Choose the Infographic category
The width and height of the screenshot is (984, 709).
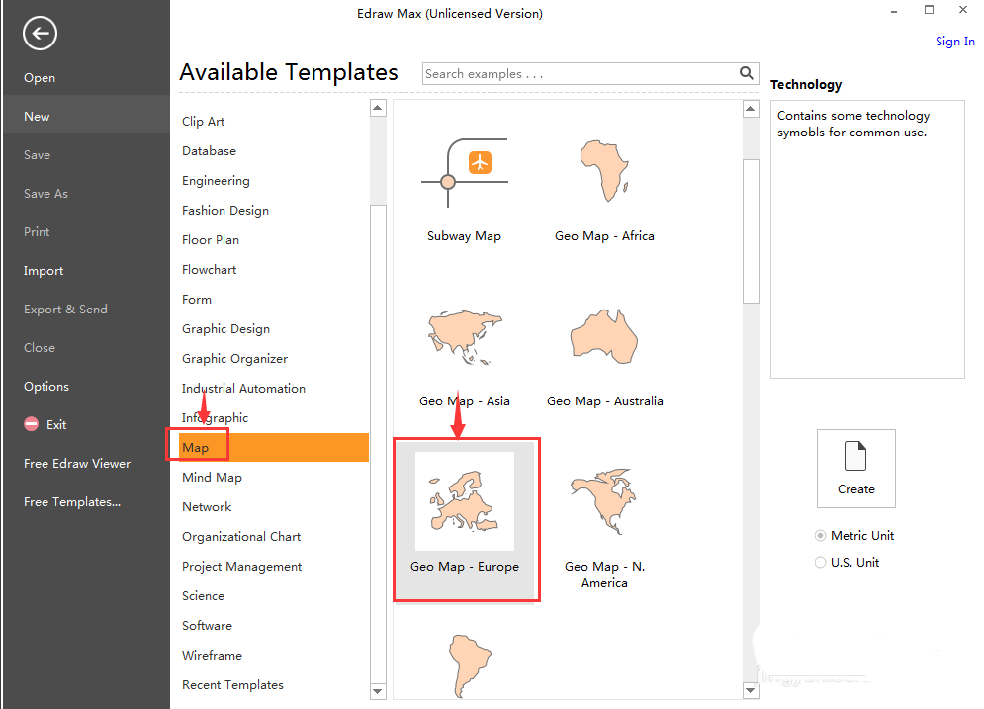[x=215, y=418]
